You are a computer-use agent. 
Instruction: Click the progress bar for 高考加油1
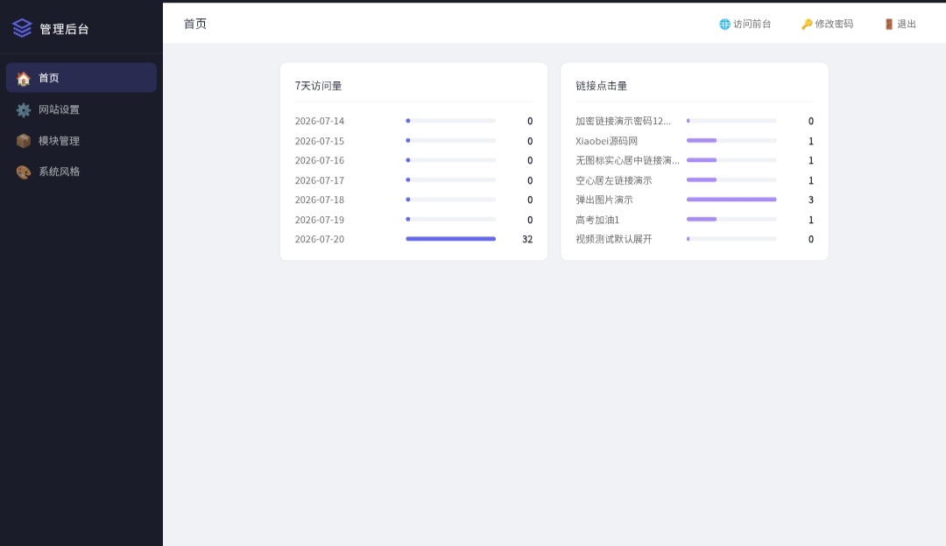[x=731, y=220]
